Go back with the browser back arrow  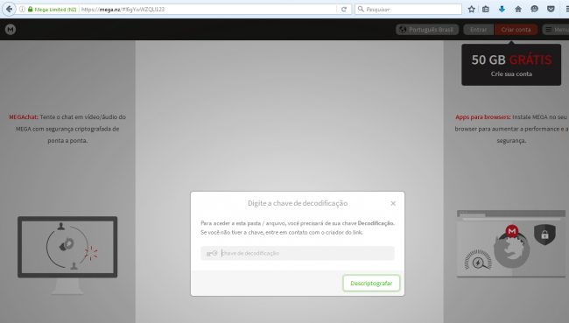click(x=9, y=9)
